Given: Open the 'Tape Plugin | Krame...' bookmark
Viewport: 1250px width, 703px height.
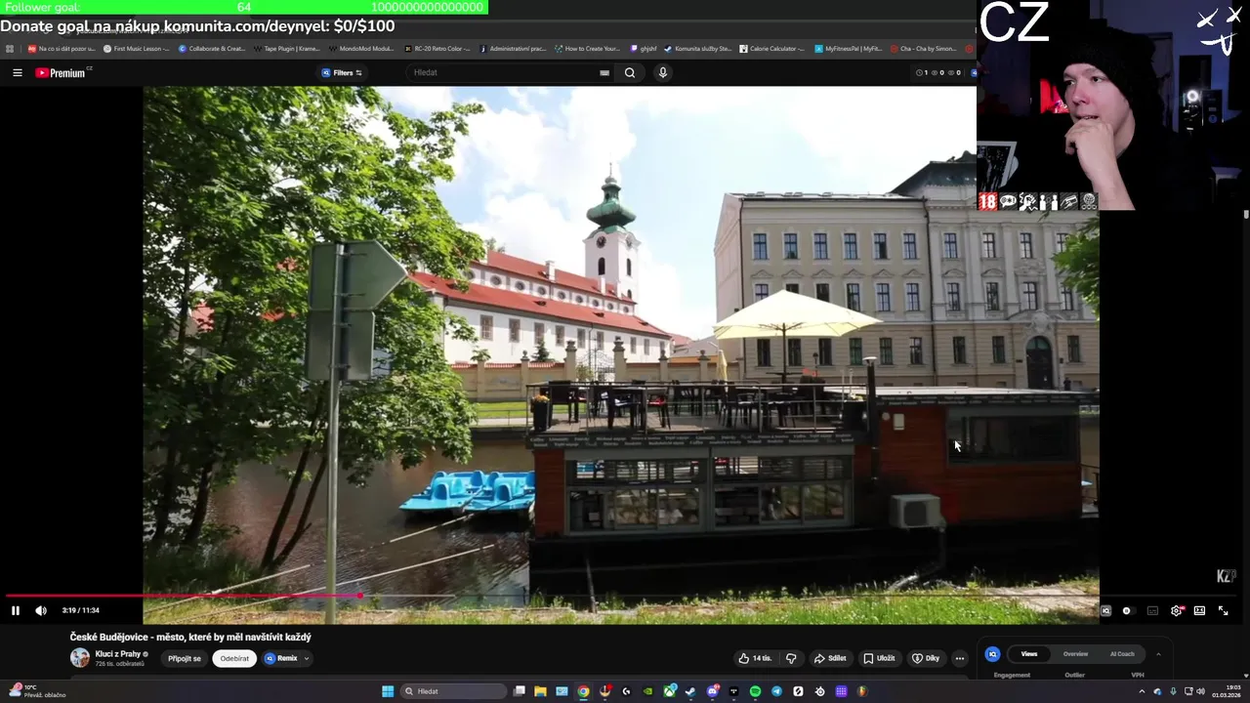Looking at the screenshot, I should tap(287, 48).
